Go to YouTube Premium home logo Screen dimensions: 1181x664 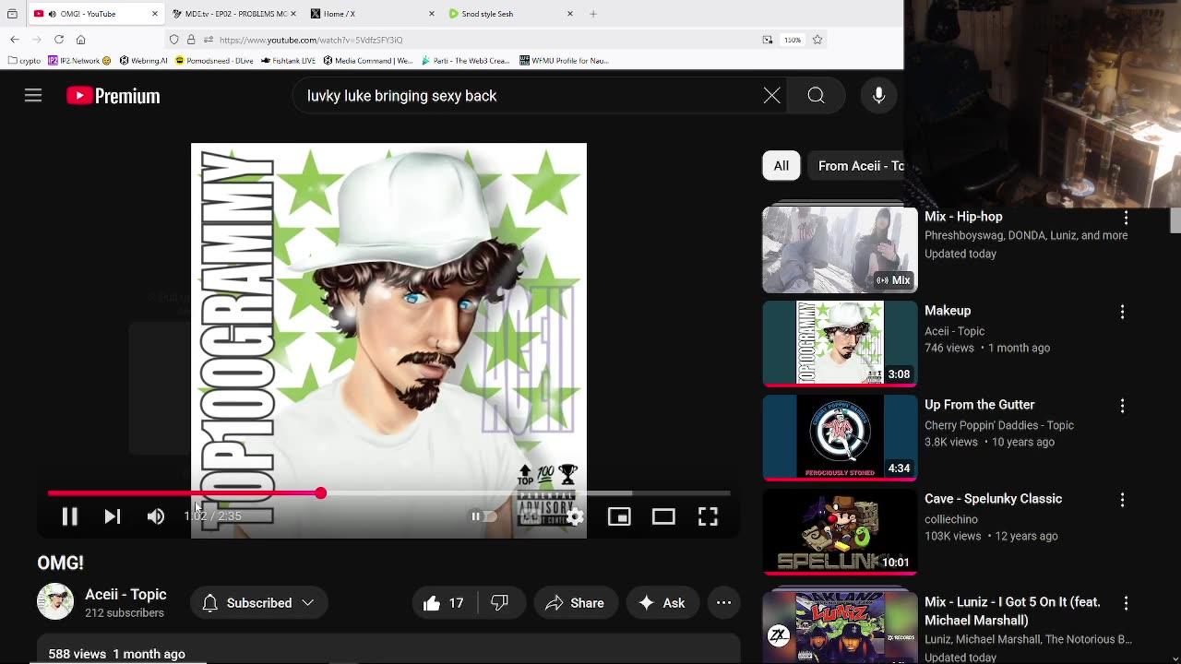(x=113, y=96)
